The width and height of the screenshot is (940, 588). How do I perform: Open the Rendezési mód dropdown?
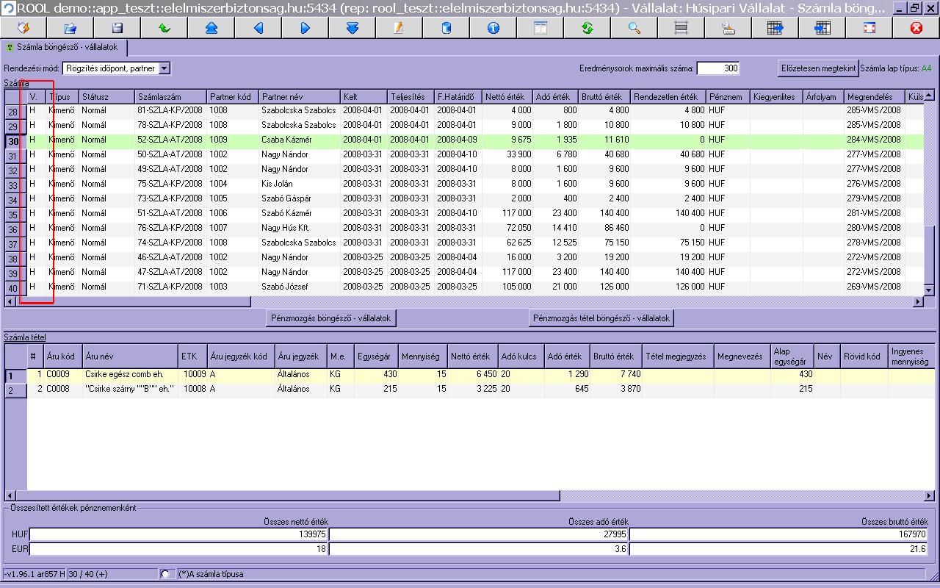164,68
